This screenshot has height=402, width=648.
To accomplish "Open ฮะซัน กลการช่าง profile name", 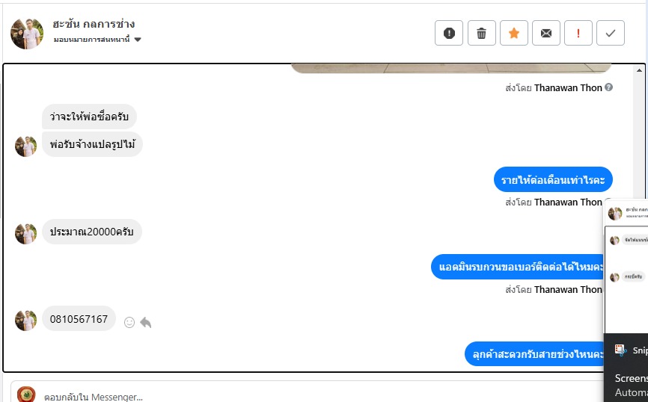I will (94, 24).
